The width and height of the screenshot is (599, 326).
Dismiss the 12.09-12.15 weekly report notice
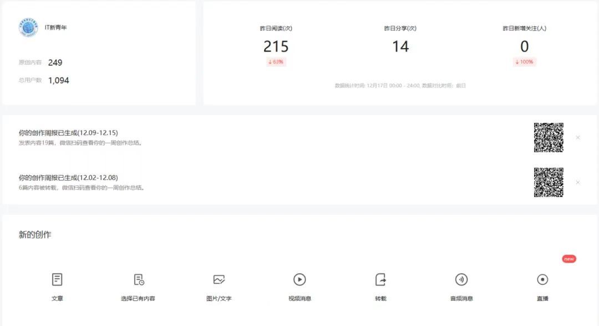578,137
